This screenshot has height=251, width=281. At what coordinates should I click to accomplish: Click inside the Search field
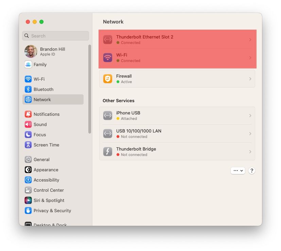pos(55,36)
